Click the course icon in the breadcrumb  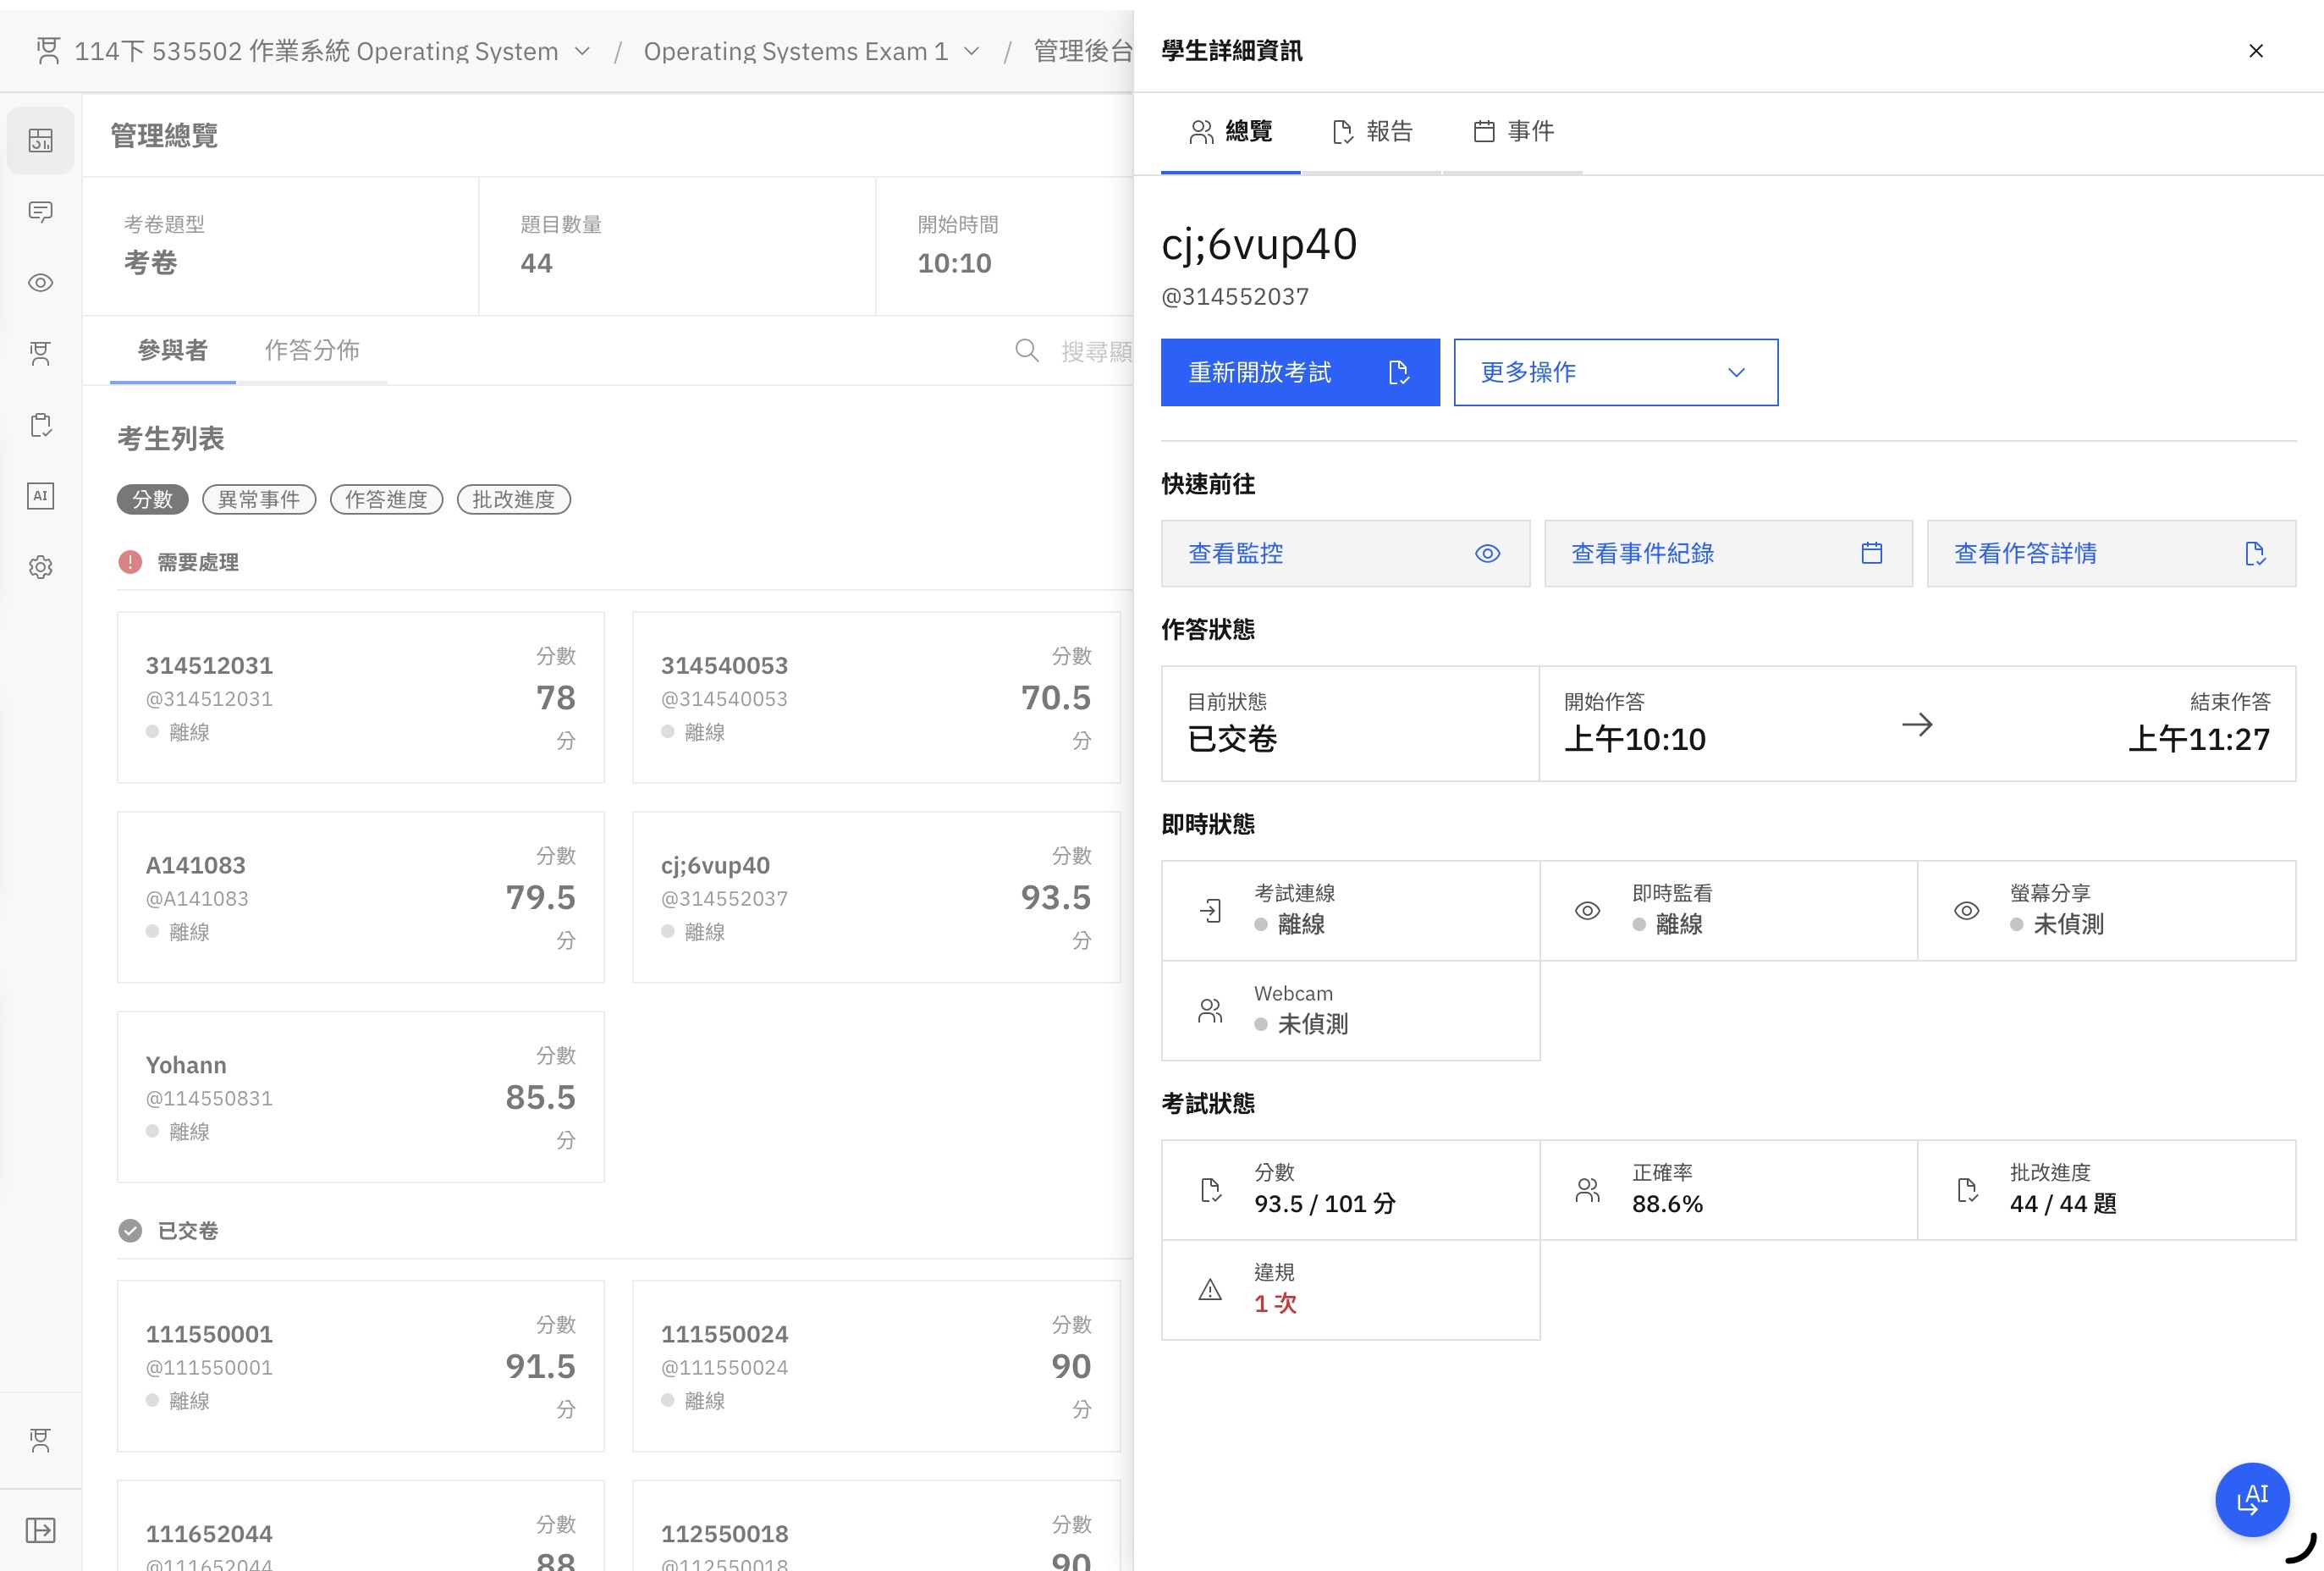point(48,50)
